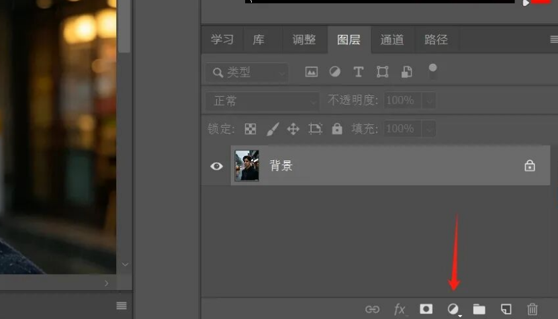558x319 pixels.
Task: Open fx layer style menu
Action: point(400,309)
